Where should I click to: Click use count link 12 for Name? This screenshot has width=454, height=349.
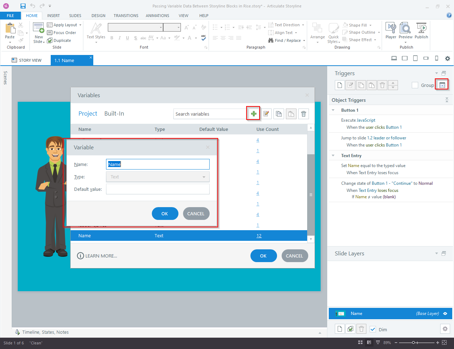click(259, 236)
